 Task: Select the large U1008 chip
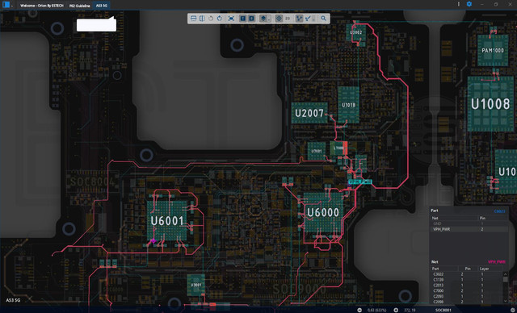tap(490, 104)
